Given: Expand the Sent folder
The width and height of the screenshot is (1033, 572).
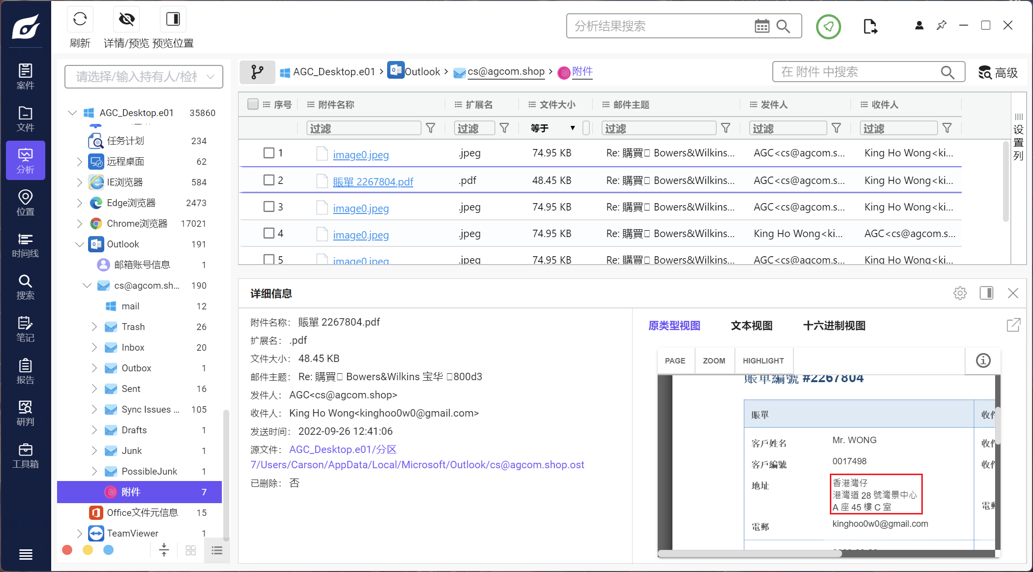Looking at the screenshot, I should tap(94, 389).
